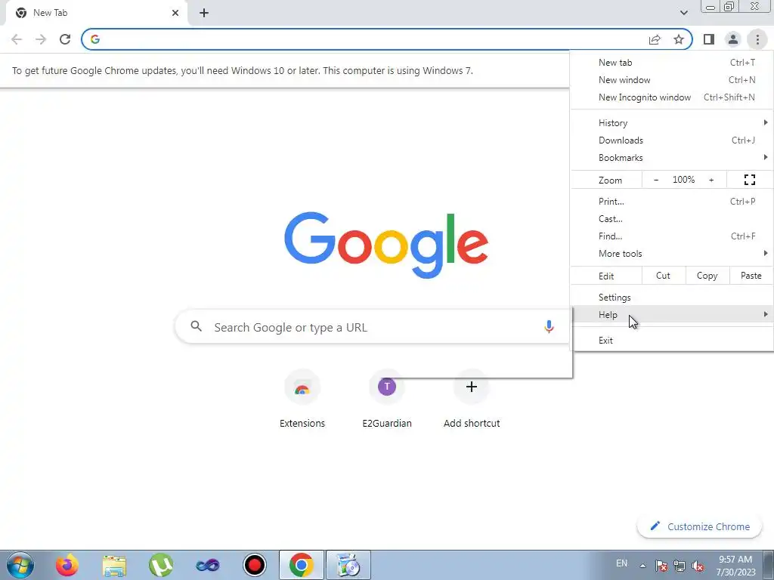Click the taskbar clock showing 9:57 AM
Image resolution: width=774 pixels, height=580 pixels.
tap(735, 566)
